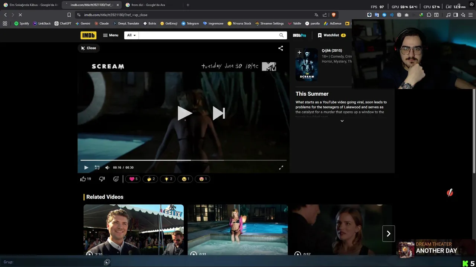Image resolution: width=476 pixels, height=267 pixels.
Task: Open the translate page icon
Action: point(316,15)
